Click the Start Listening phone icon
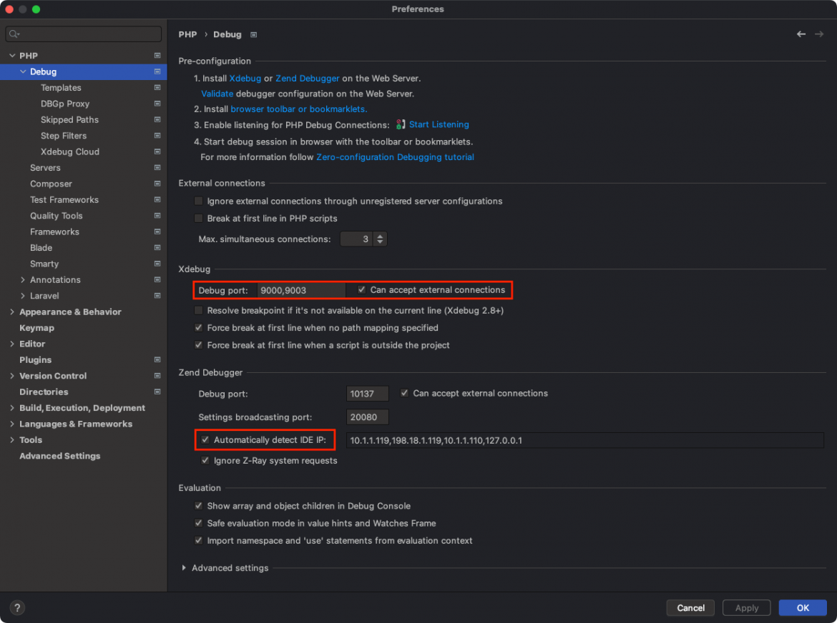The height and width of the screenshot is (623, 837). (x=401, y=125)
